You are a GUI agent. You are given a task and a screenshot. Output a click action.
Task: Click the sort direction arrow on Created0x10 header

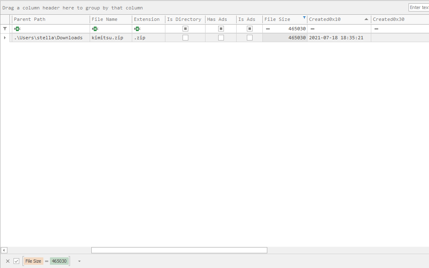366,19
